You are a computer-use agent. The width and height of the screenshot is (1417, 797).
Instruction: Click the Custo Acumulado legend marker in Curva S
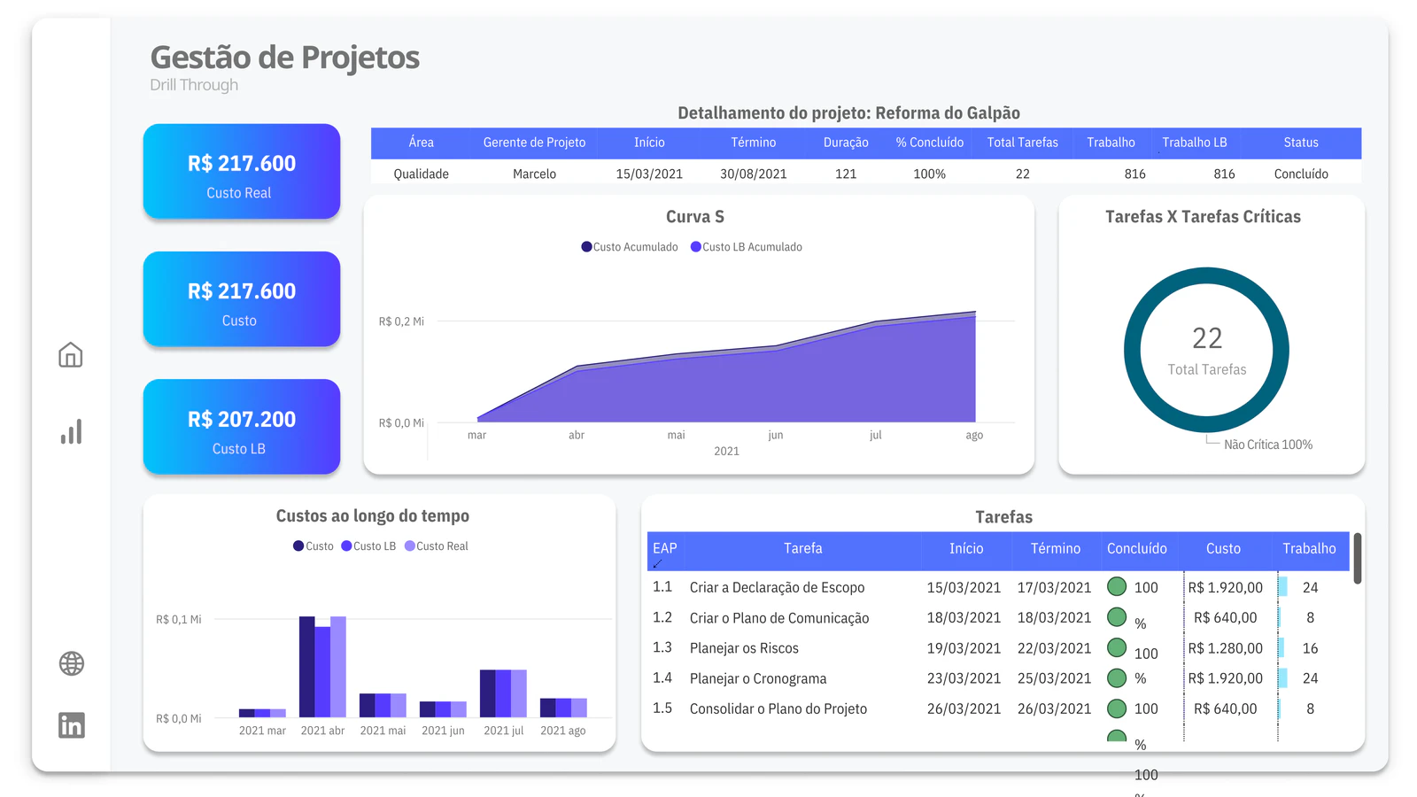coord(586,247)
